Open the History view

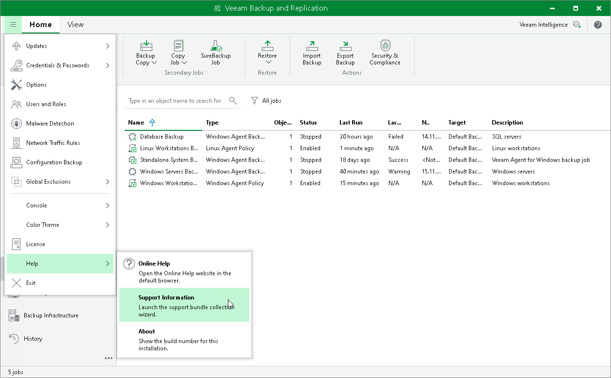[32, 338]
